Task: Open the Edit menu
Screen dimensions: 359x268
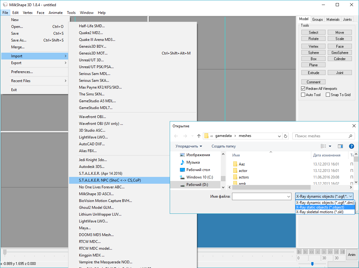Action: [x=15, y=13]
